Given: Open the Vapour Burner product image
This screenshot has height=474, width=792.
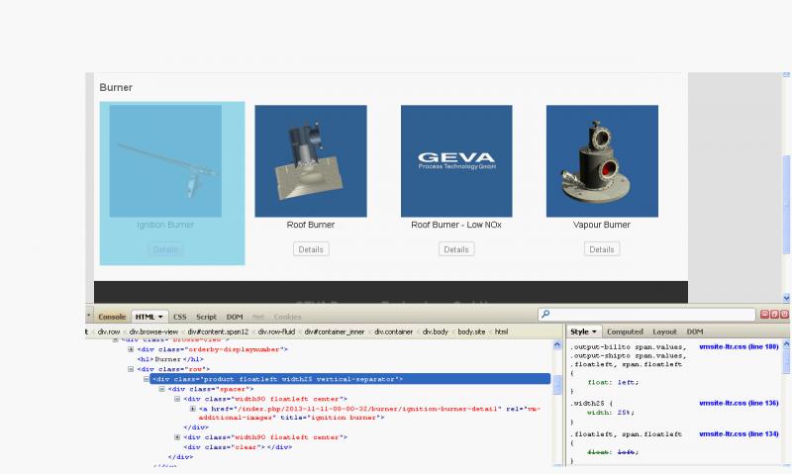Looking at the screenshot, I should 602,161.
